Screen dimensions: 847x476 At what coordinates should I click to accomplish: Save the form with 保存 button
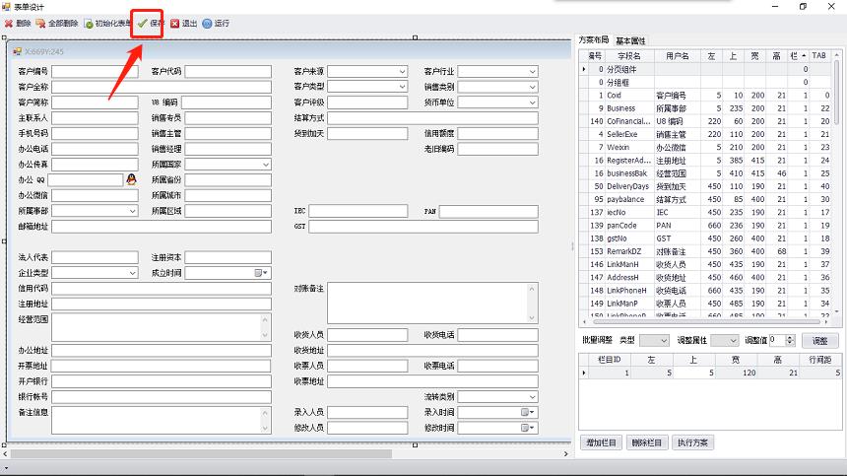(x=150, y=23)
